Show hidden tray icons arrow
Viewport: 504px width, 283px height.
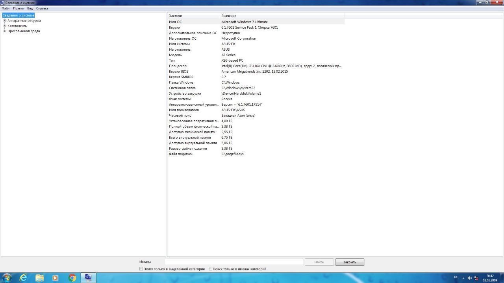463,278
